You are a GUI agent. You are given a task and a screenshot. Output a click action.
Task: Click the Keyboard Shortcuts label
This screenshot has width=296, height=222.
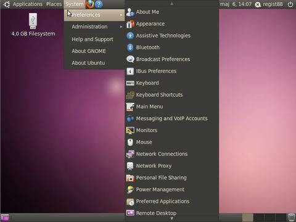click(159, 95)
